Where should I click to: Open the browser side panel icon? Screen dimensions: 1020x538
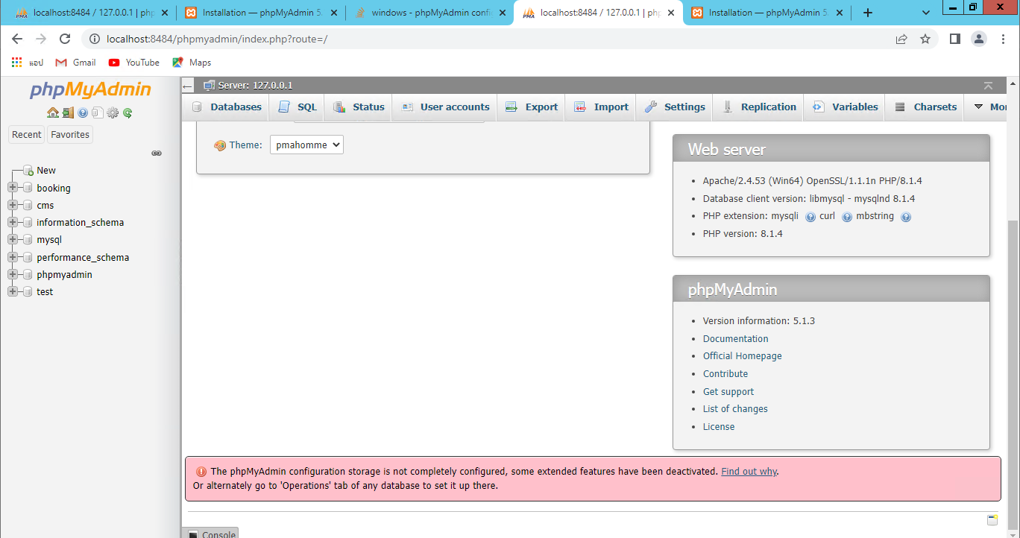955,39
